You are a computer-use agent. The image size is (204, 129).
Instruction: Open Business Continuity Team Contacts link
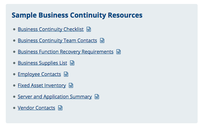[x=57, y=40]
